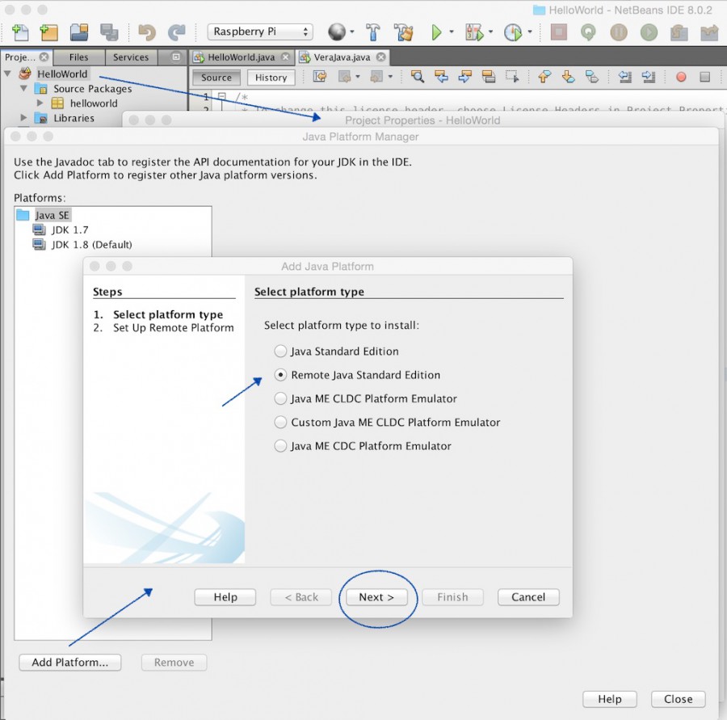Open the Run Project dropdown arrow
The image size is (727, 720).
click(451, 32)
